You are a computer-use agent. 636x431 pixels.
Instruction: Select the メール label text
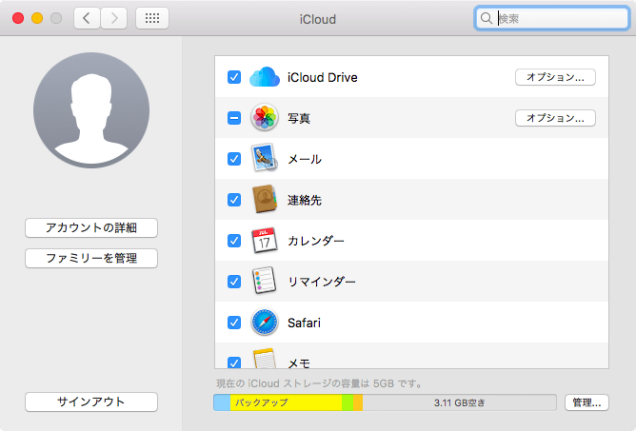(305, 159)
